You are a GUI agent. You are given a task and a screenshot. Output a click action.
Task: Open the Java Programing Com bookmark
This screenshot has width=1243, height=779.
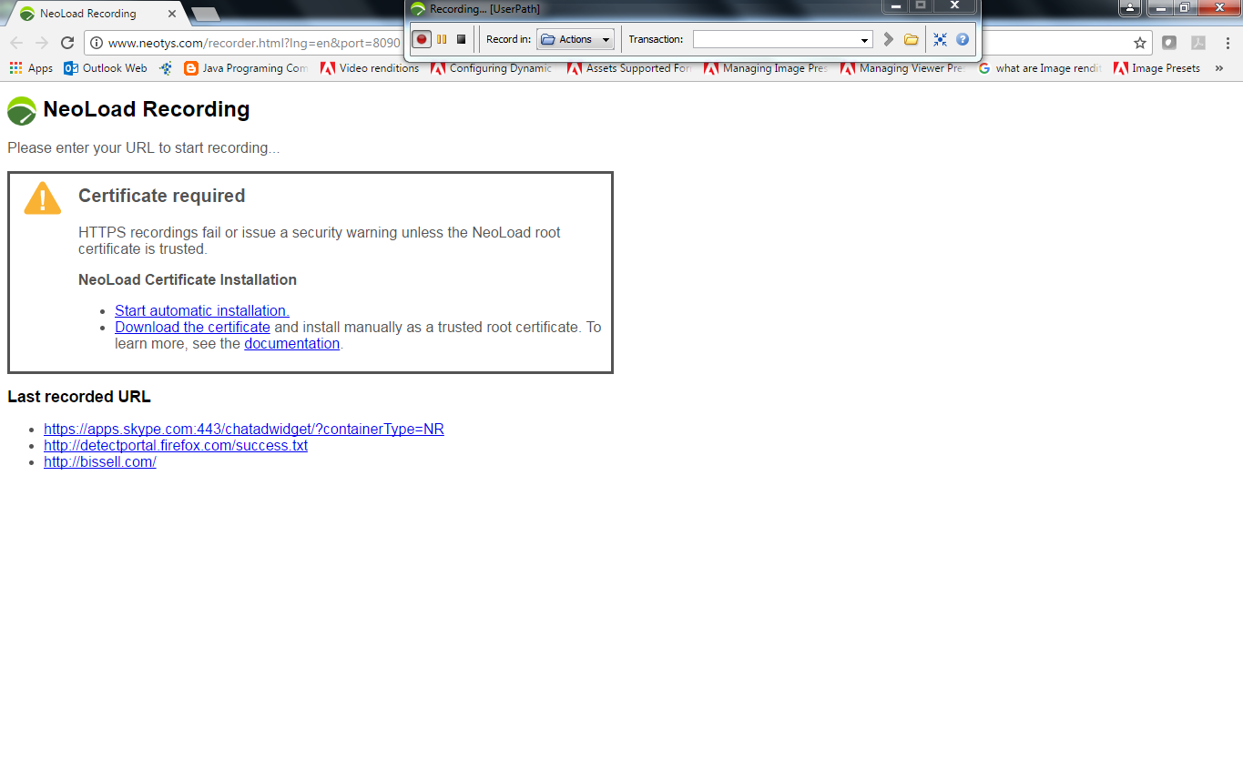coord(246,68)
